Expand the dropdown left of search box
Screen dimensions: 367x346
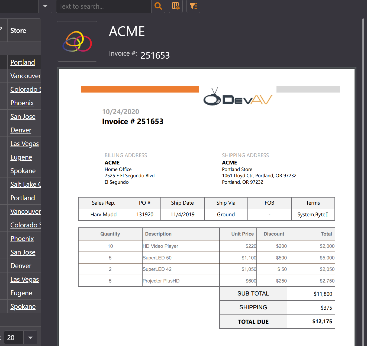pyautogui.click(x=45, y=6)
